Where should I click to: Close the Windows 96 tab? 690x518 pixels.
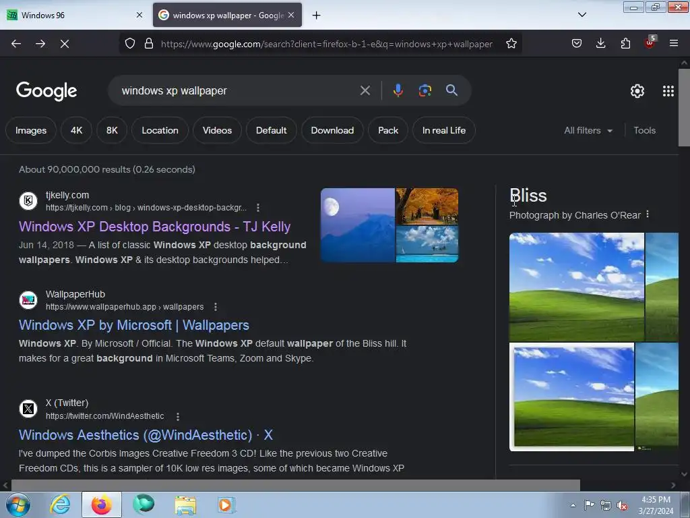[x=139, y=15]
